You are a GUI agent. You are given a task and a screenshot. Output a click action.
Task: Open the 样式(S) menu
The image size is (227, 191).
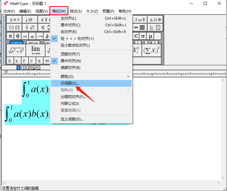(76, 11)
